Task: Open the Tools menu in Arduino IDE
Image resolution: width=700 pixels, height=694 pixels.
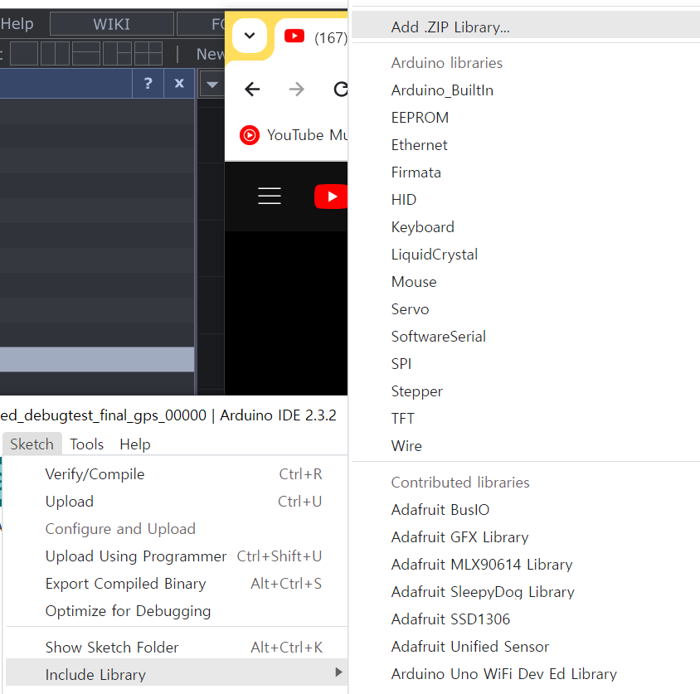Action: (86, 444)
